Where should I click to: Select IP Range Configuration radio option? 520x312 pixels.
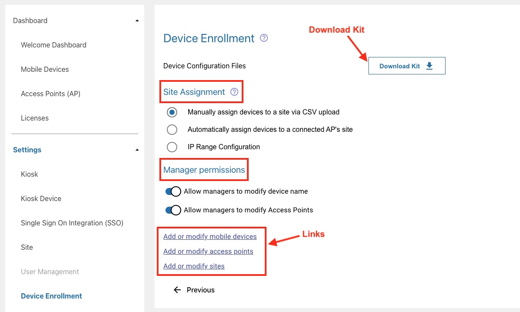tap(172, 147)
